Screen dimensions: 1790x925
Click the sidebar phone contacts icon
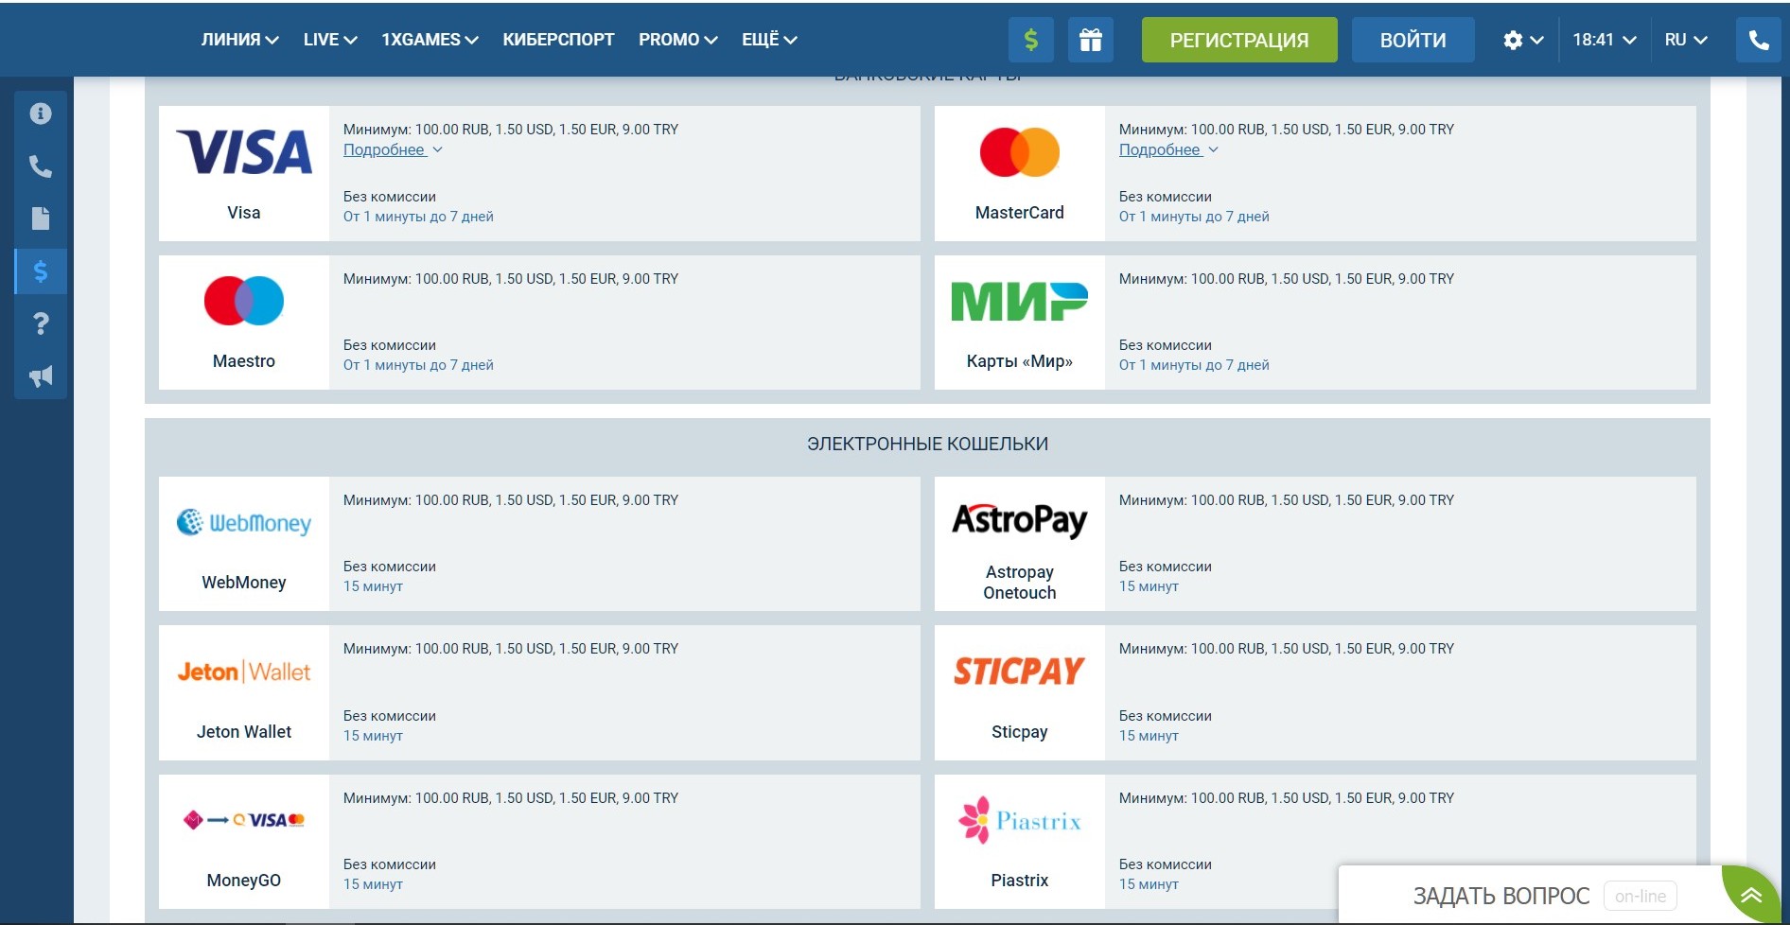(x=41, y=166)
